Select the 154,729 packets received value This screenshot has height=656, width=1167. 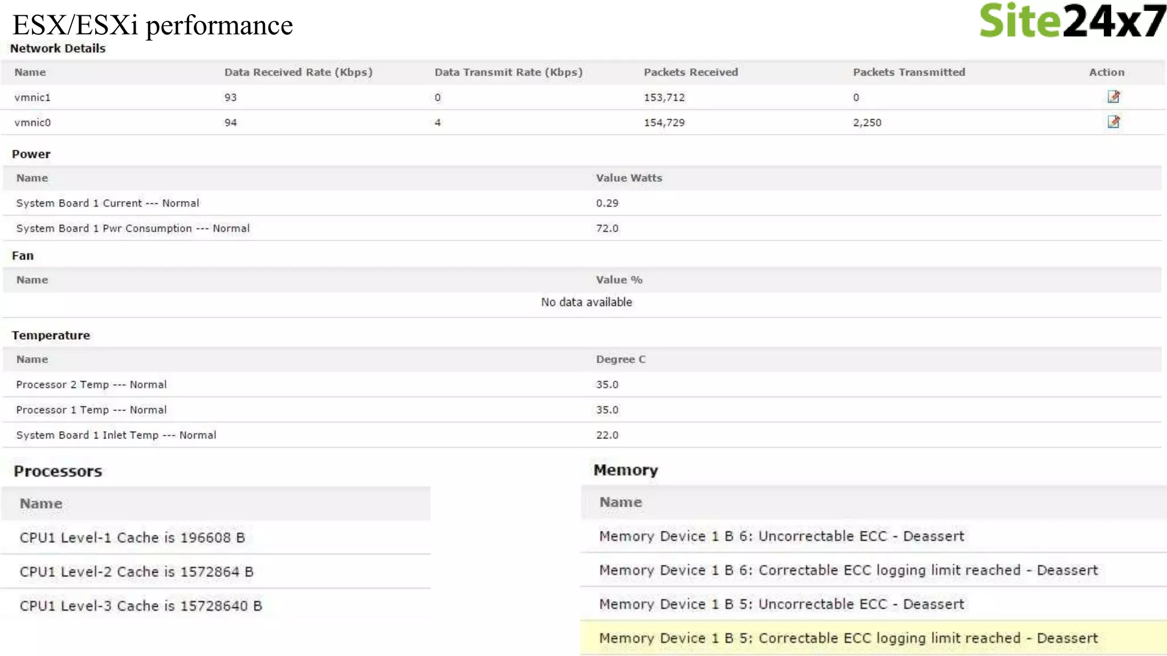click(x=664, y=122)
